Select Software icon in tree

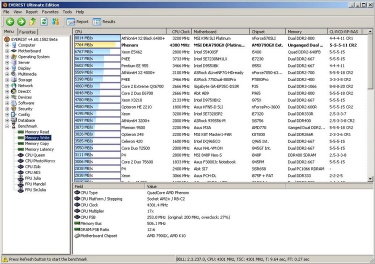14,103
